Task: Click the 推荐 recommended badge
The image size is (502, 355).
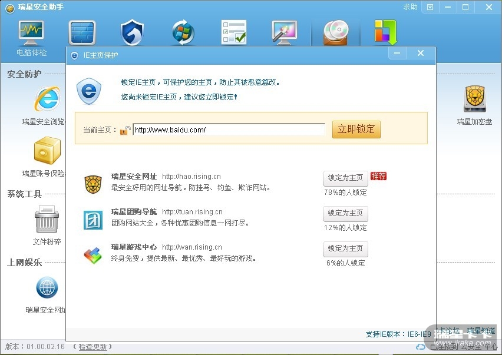Action: (x=378, y=176)
